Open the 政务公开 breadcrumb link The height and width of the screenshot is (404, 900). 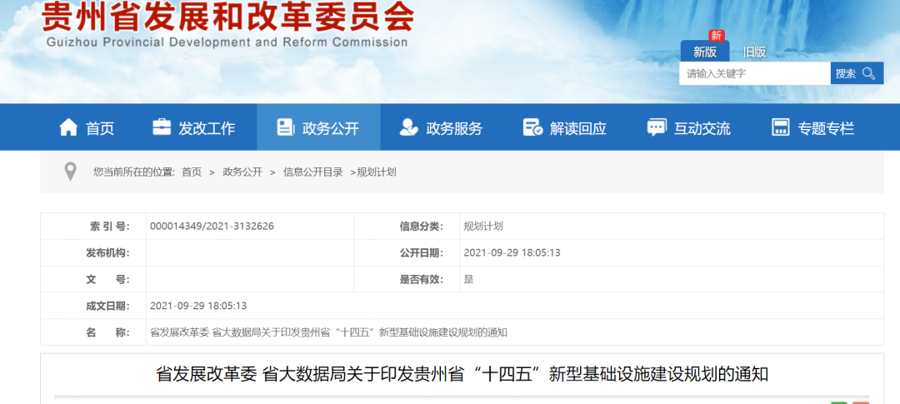coord(242,172)
